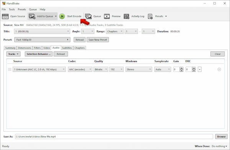Viewport: 230px width, 150px height.
Task: Open the Tools menu
Action: (x=12, y=9)
